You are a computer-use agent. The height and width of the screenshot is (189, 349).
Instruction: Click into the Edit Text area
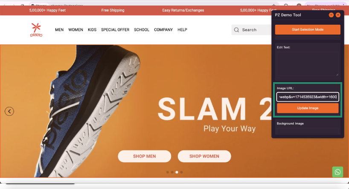[308, 64]
